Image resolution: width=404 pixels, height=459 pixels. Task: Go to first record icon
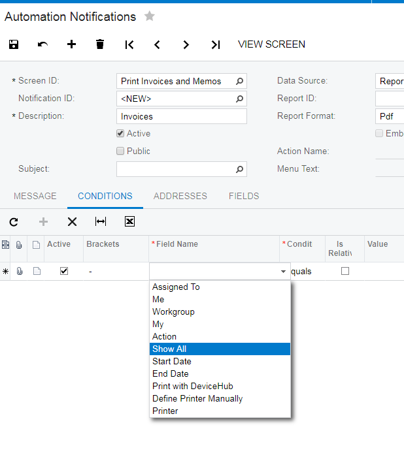click(129, 44)
